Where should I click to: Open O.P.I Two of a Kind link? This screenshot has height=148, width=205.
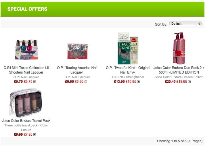point(128,70)
